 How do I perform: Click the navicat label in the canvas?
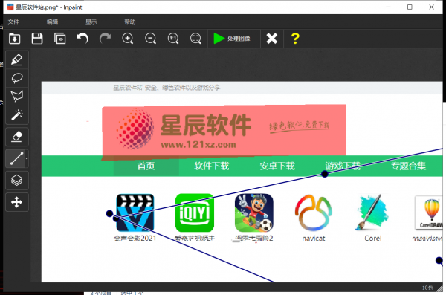[314, 239]
